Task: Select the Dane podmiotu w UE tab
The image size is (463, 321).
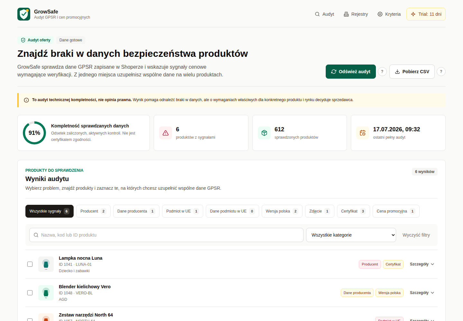Action: 232,211
